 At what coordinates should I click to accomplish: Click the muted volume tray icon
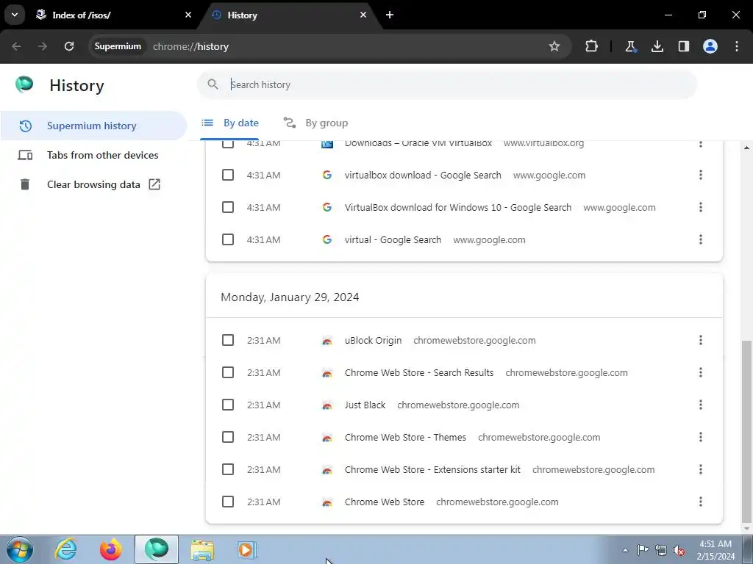(x=679, y=550)
